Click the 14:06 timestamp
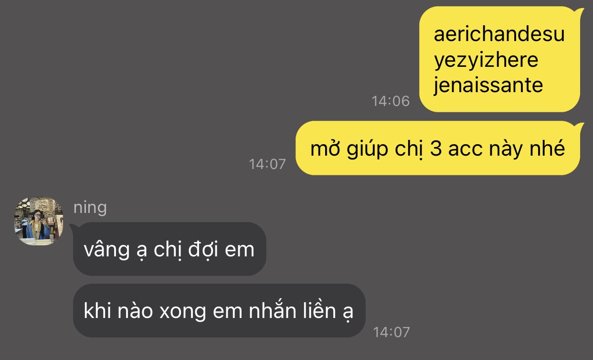 pyautogui.click(x=391, y=101)
